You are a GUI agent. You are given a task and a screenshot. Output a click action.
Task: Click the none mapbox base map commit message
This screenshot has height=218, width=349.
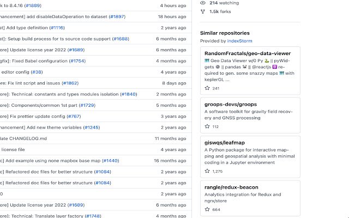(x=50, y=161)
